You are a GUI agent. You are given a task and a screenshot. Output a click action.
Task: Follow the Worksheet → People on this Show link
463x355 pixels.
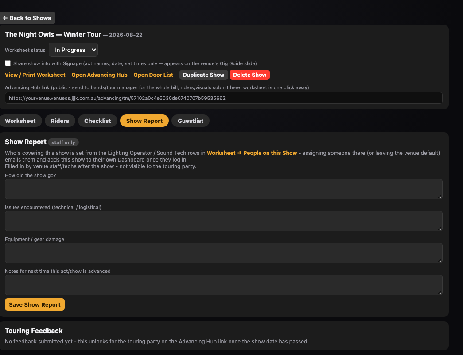[252, 153]
